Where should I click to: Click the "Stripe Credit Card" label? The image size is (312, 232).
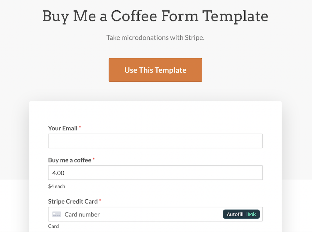[73, 201]
